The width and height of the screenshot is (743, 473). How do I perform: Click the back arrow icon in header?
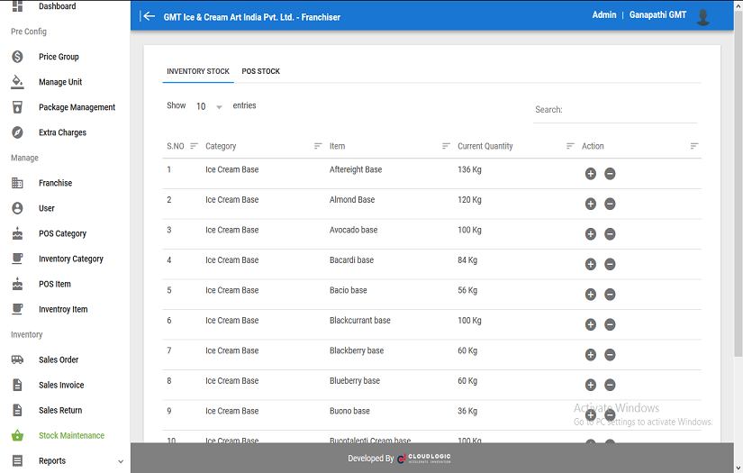pos(148,16)
